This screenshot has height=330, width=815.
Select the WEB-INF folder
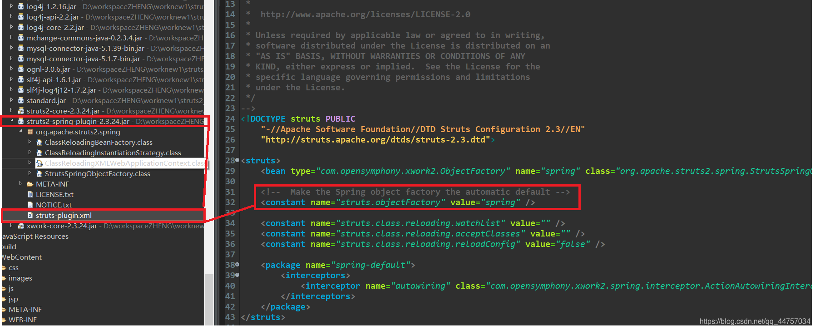tap(23, 320)
